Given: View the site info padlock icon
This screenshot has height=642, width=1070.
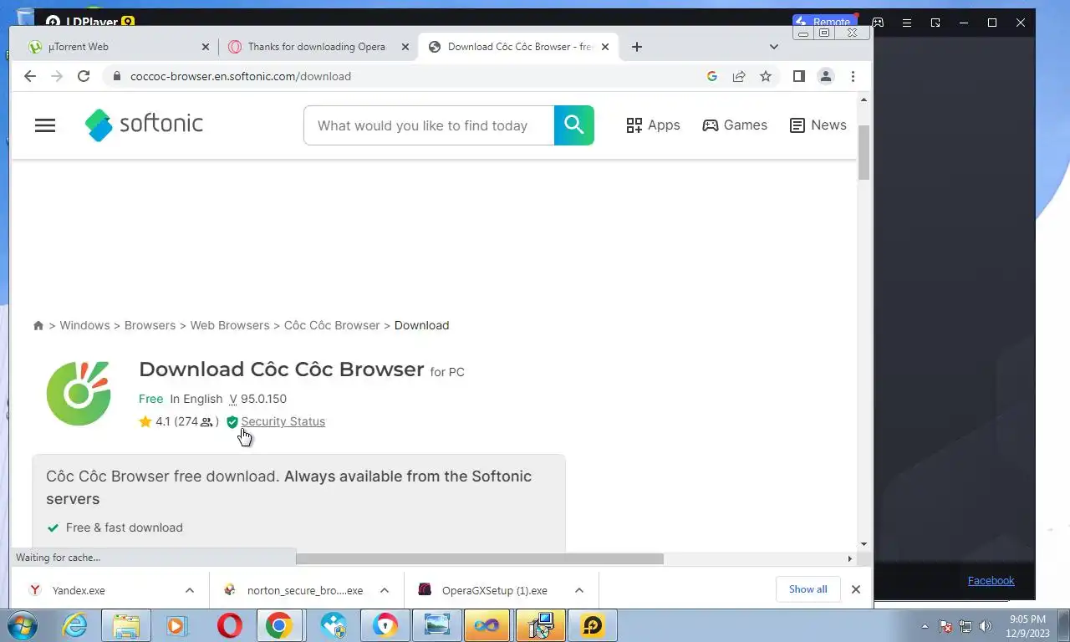Looking at the screenshot, I should tap(117, 76).
